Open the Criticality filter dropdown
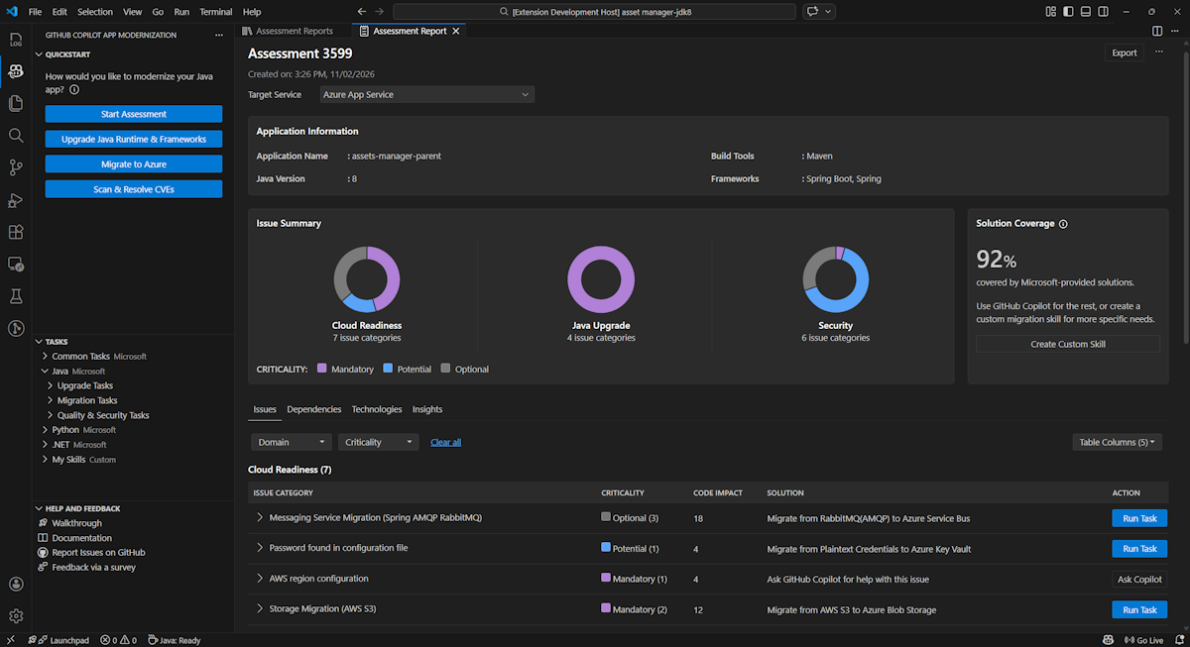This screenshot has height=647, width=1190. click(378, 442)
